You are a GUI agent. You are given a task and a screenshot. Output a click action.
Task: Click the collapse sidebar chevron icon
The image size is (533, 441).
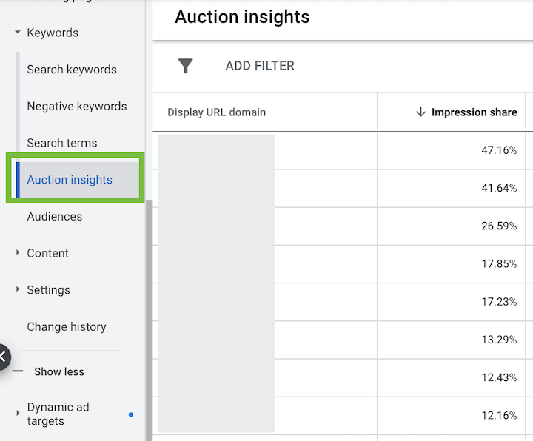(x=3, y=357)
